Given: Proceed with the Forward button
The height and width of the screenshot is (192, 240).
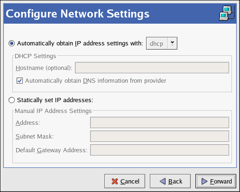Looking at the screenshot, I should point(216,181).
